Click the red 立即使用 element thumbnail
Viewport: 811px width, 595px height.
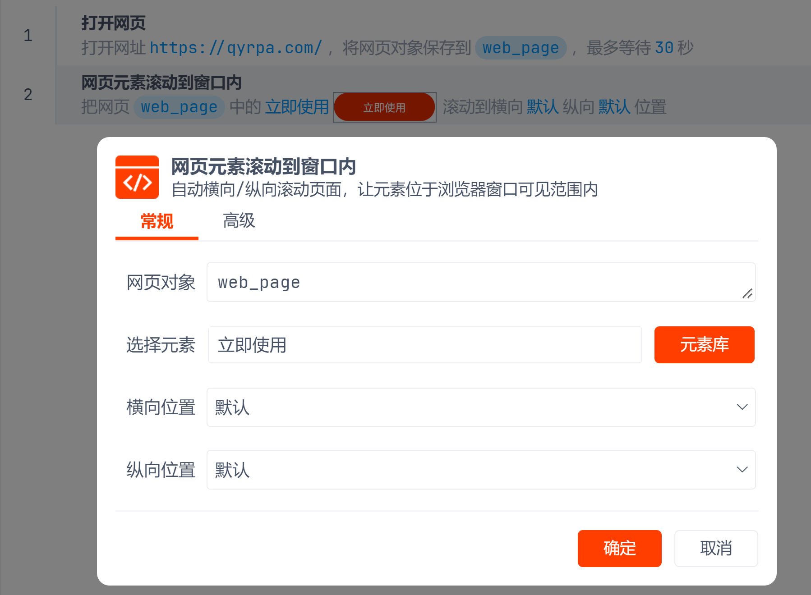(x=384, y=107)
